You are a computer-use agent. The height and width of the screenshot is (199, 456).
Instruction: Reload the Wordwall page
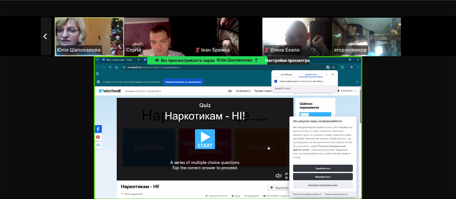pos(110,67)
